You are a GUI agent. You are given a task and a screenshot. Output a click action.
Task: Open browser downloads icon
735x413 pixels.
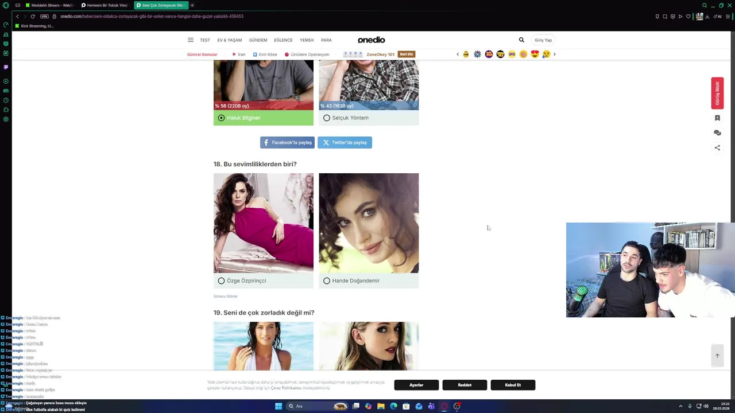pos(707,17)
